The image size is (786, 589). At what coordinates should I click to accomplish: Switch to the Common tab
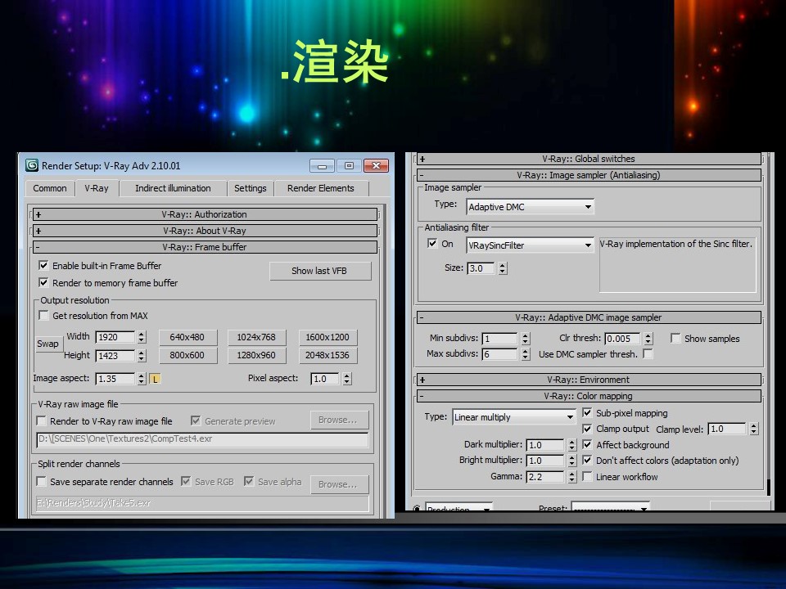click(50, 188)
